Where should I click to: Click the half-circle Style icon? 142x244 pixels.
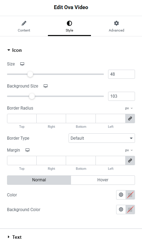pos(69,23)
